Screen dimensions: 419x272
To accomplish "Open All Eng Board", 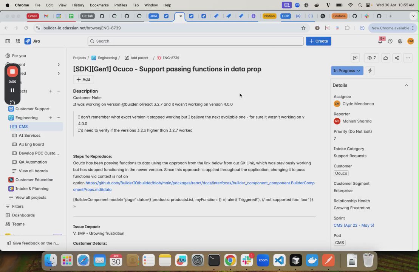I will [x=31, y=144].
